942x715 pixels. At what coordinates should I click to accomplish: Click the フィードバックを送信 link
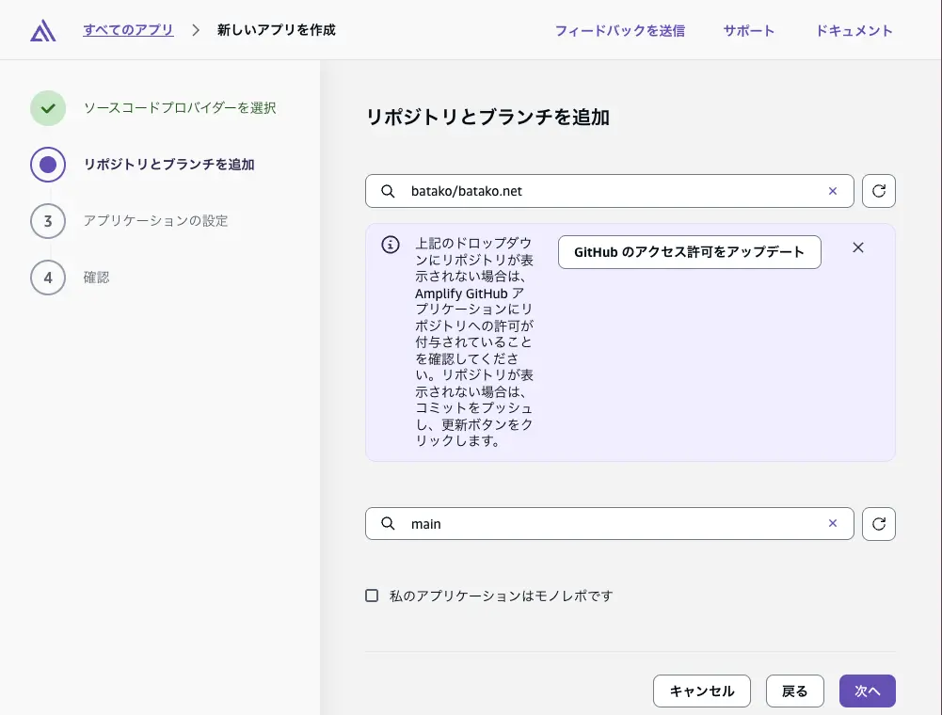point(619,30)
